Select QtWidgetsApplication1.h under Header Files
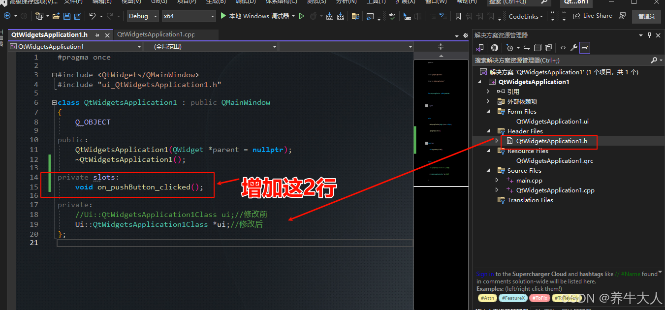Screen dimensions: 665x310 coord(551,141)
